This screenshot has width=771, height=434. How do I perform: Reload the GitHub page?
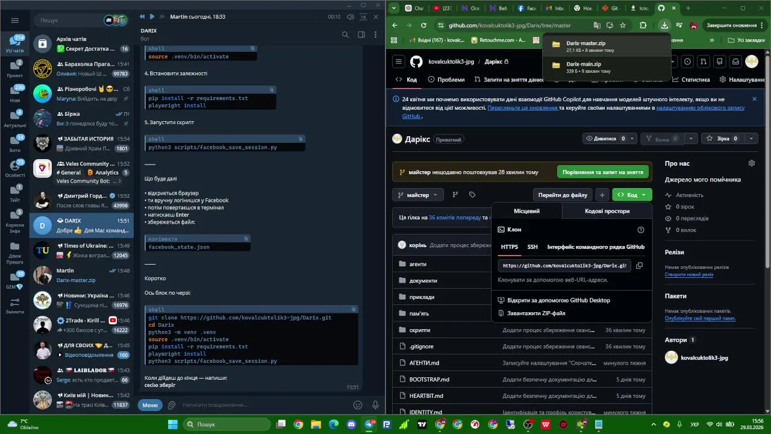(423, 25)
